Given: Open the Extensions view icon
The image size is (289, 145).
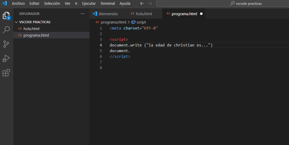Looking at the screenshot, I should tap(6, 73).
